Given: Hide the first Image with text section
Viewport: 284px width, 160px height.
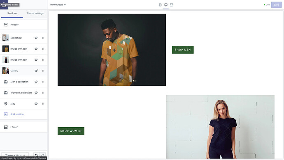Looking at the screenshot, I should (36, 49).
